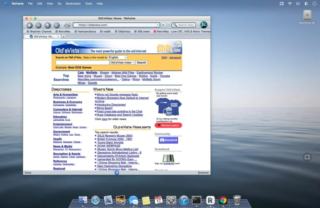Click the print icon in the toolbar
Screen dimensions: 320x208
point(67,25)
